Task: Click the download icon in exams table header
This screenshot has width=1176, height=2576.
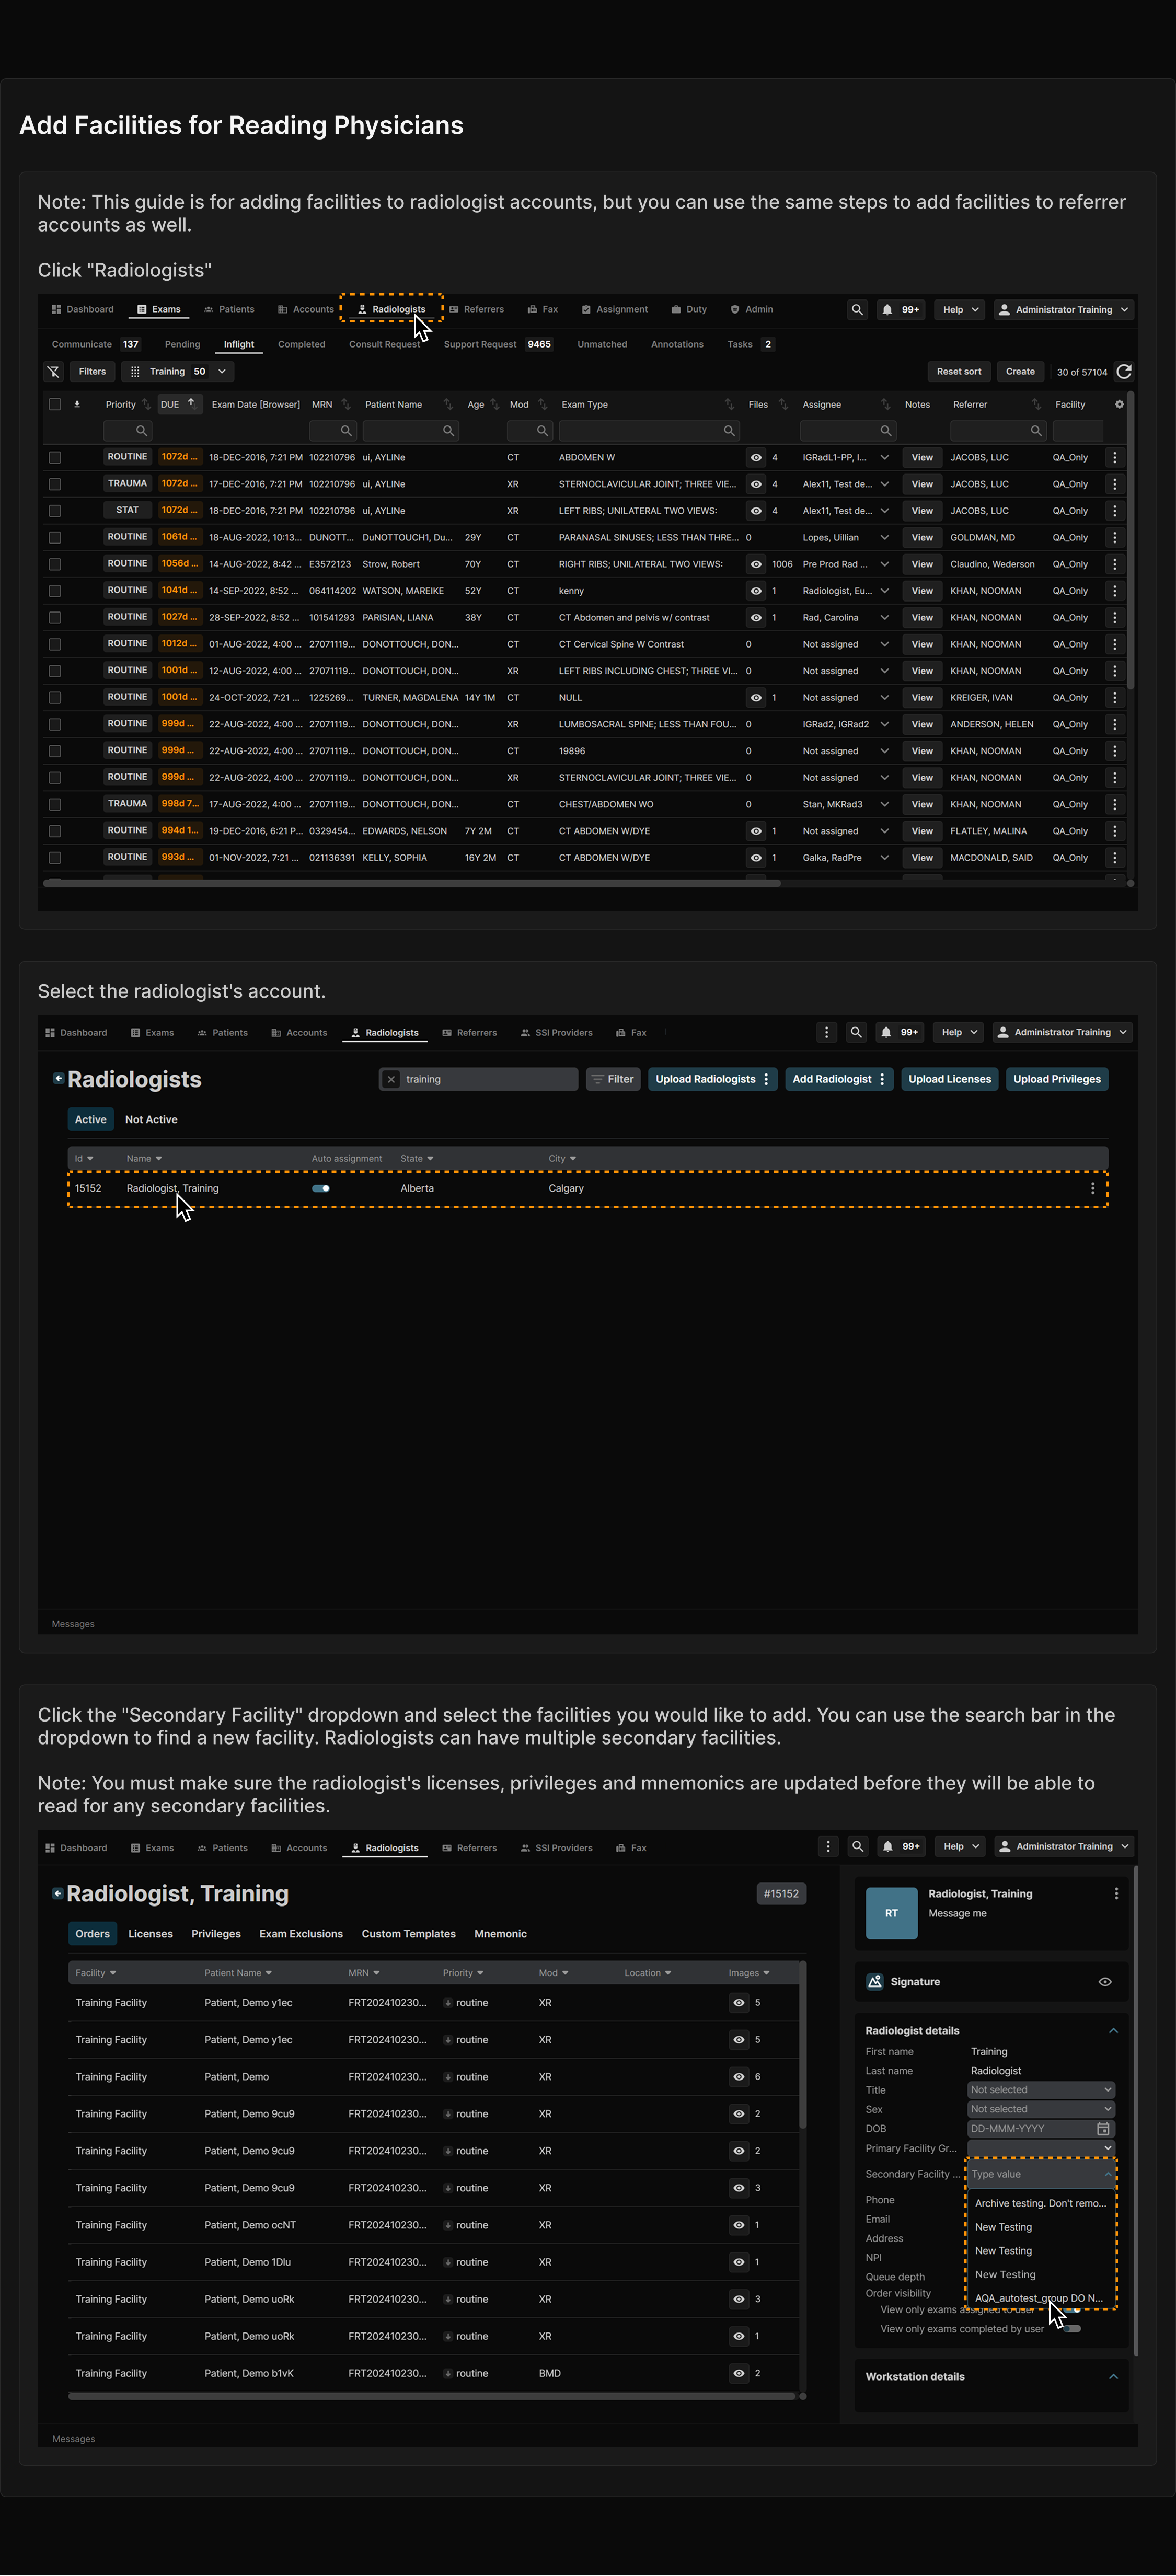Action: (77, 404)
